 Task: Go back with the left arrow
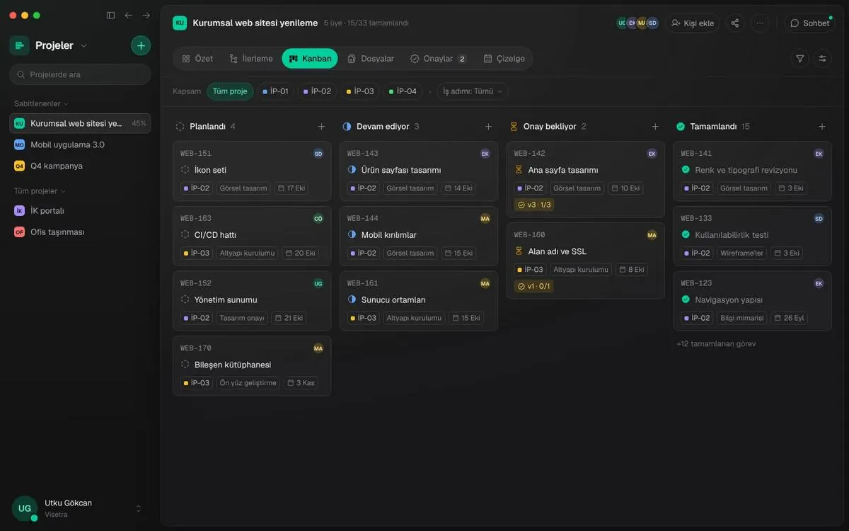coord(128,15)
